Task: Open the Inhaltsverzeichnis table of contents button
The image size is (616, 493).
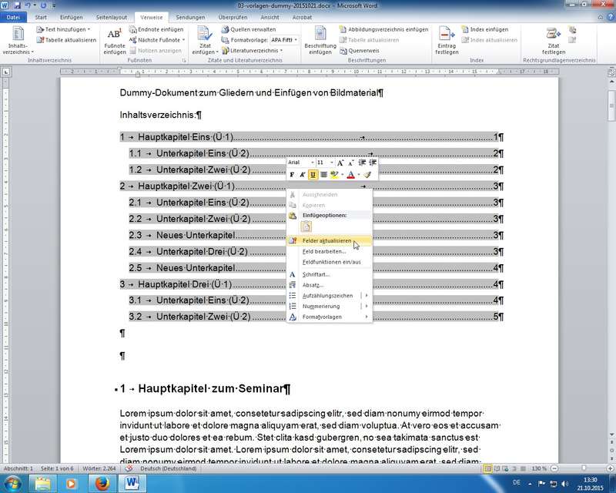Action: point(18,40)
